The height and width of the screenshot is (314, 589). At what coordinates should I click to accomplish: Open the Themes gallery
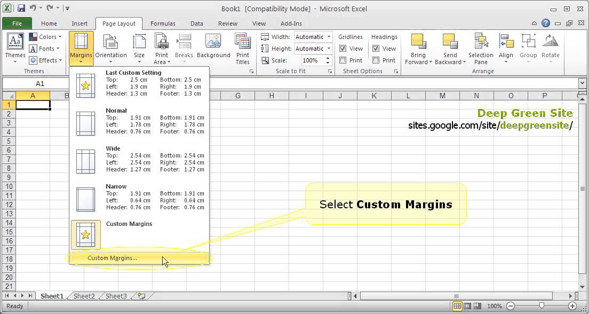[15, 48]
